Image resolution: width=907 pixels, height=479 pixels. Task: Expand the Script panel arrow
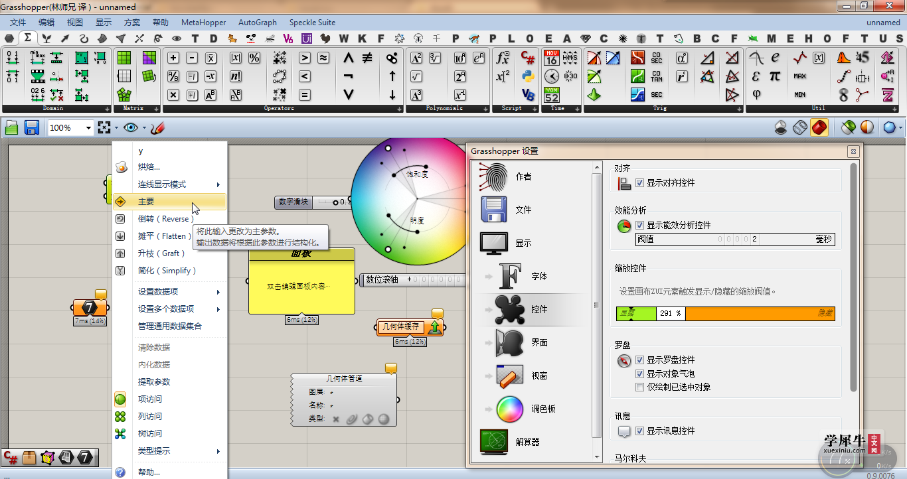(535, 109)
